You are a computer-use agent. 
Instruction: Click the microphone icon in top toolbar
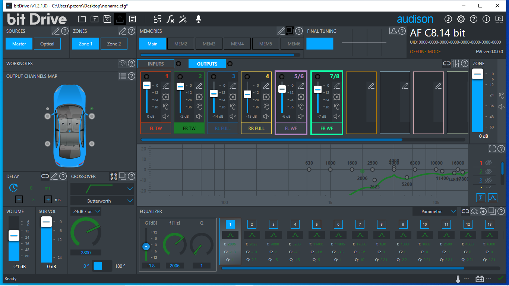(x=199, y=19)
